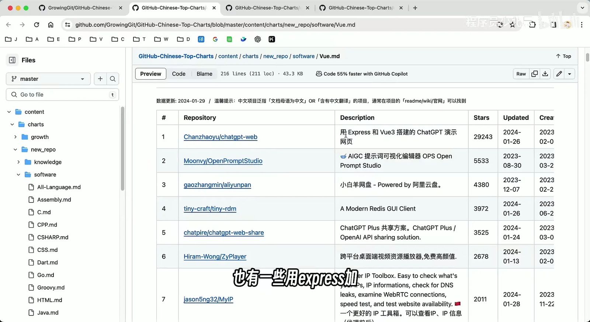Switch to the GrowingGit/GitHub-Chinese browser tab
This screenshot has width=590, height=322.
click(x=80, y=8)
